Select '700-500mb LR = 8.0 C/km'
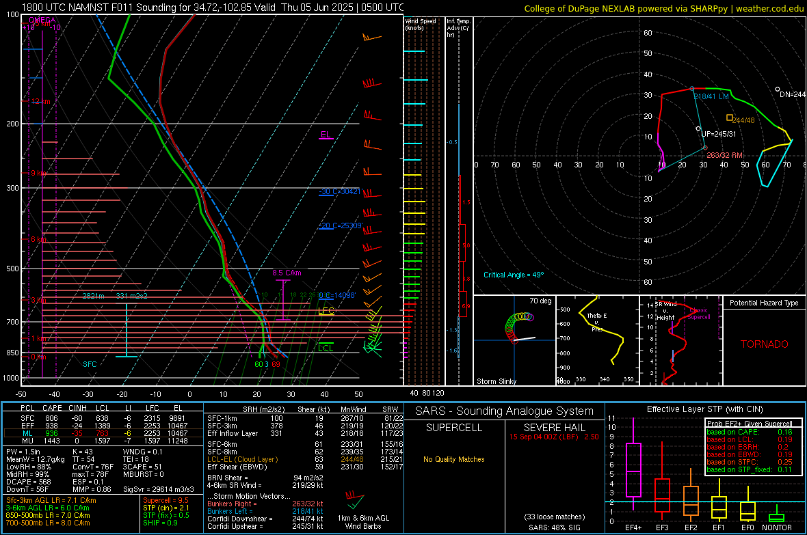The image size is (807, 535). [x=48, y=523]
